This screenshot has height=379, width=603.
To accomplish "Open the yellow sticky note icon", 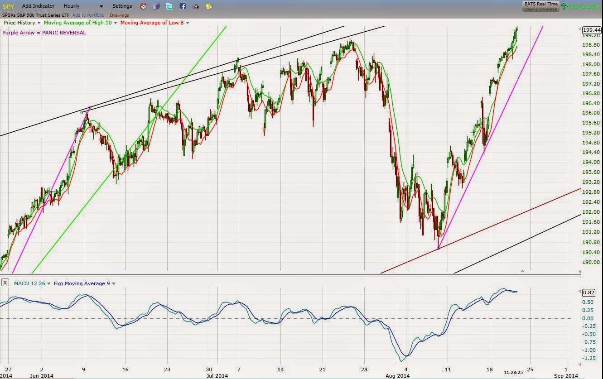I will tap(208, 6).
